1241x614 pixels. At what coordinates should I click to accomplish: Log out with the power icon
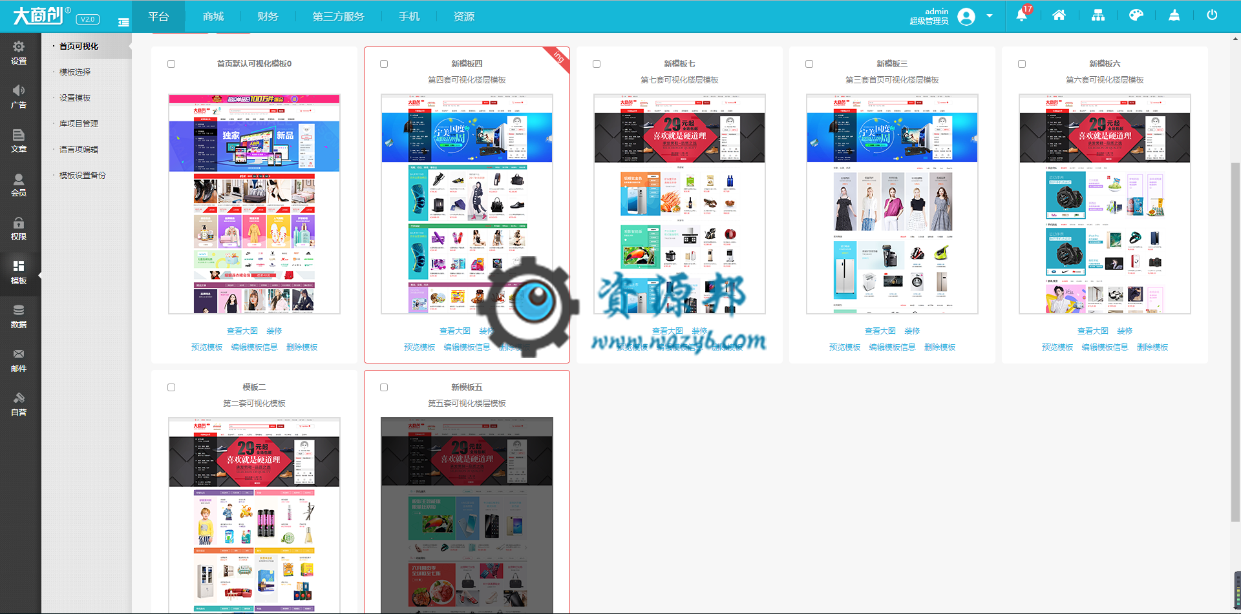point(1212,15)
